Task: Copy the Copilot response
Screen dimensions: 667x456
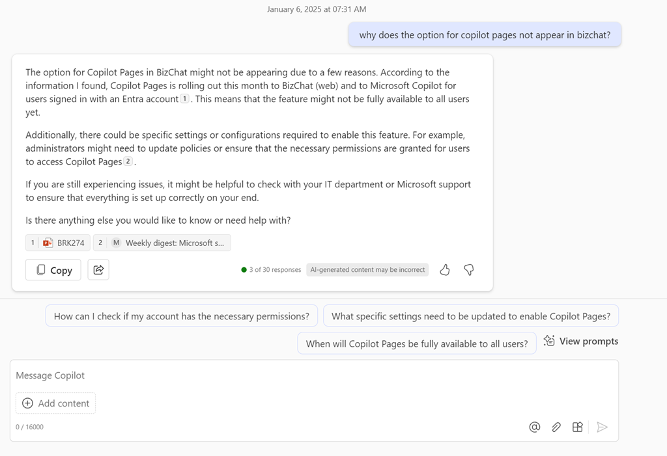Action: pos(53,269)
